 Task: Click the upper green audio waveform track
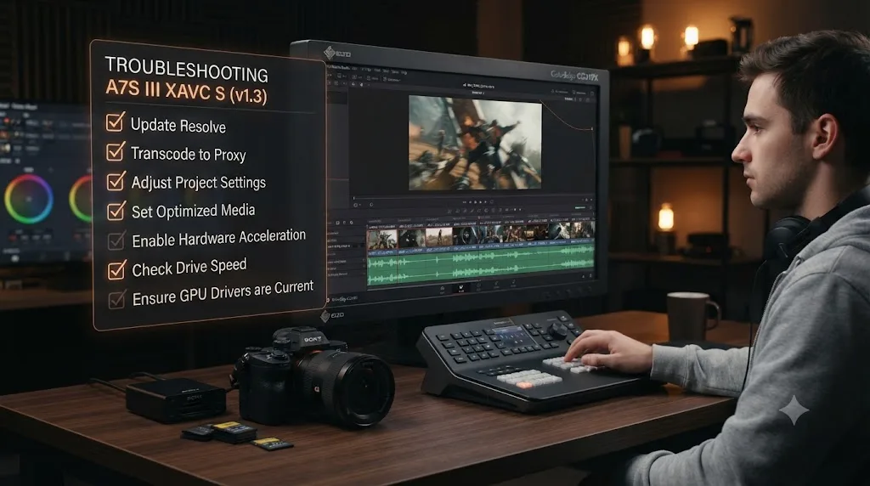pos(481,257)
